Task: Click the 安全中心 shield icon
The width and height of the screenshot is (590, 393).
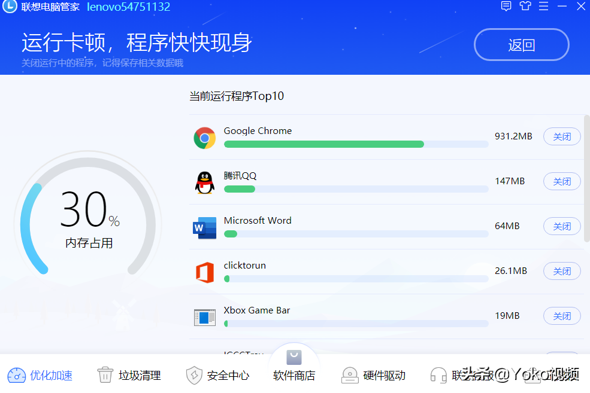Action: (x=194, y=375)
